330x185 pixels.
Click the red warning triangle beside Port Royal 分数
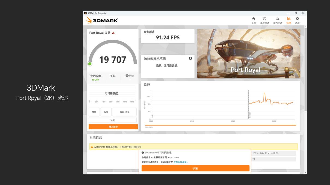pyautogui.click(x=113, y=33)
